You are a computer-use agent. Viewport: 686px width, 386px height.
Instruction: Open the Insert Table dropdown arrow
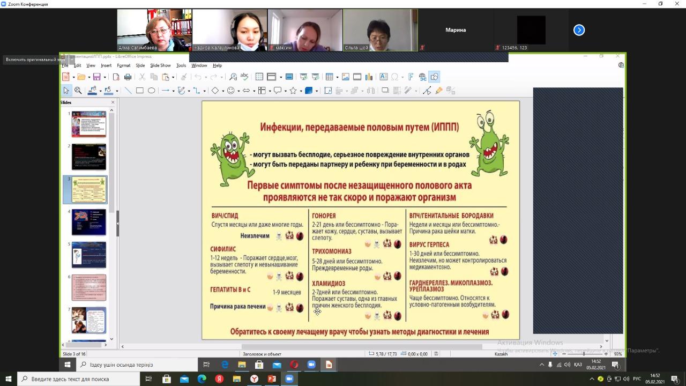tap(337, 77)
